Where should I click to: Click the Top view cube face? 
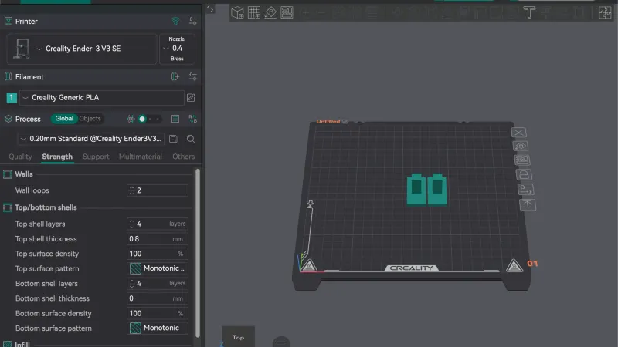pyautogui.click(x=238, y=336)
